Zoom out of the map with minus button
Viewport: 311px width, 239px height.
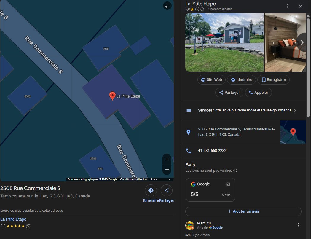167,170
